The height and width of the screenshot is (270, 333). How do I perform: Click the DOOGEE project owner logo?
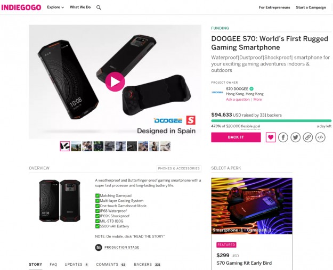click(217, 92)
